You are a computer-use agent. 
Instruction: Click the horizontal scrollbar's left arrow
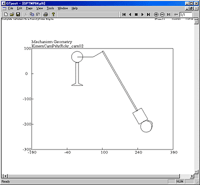pyautogui.click(x=5, y=176)
